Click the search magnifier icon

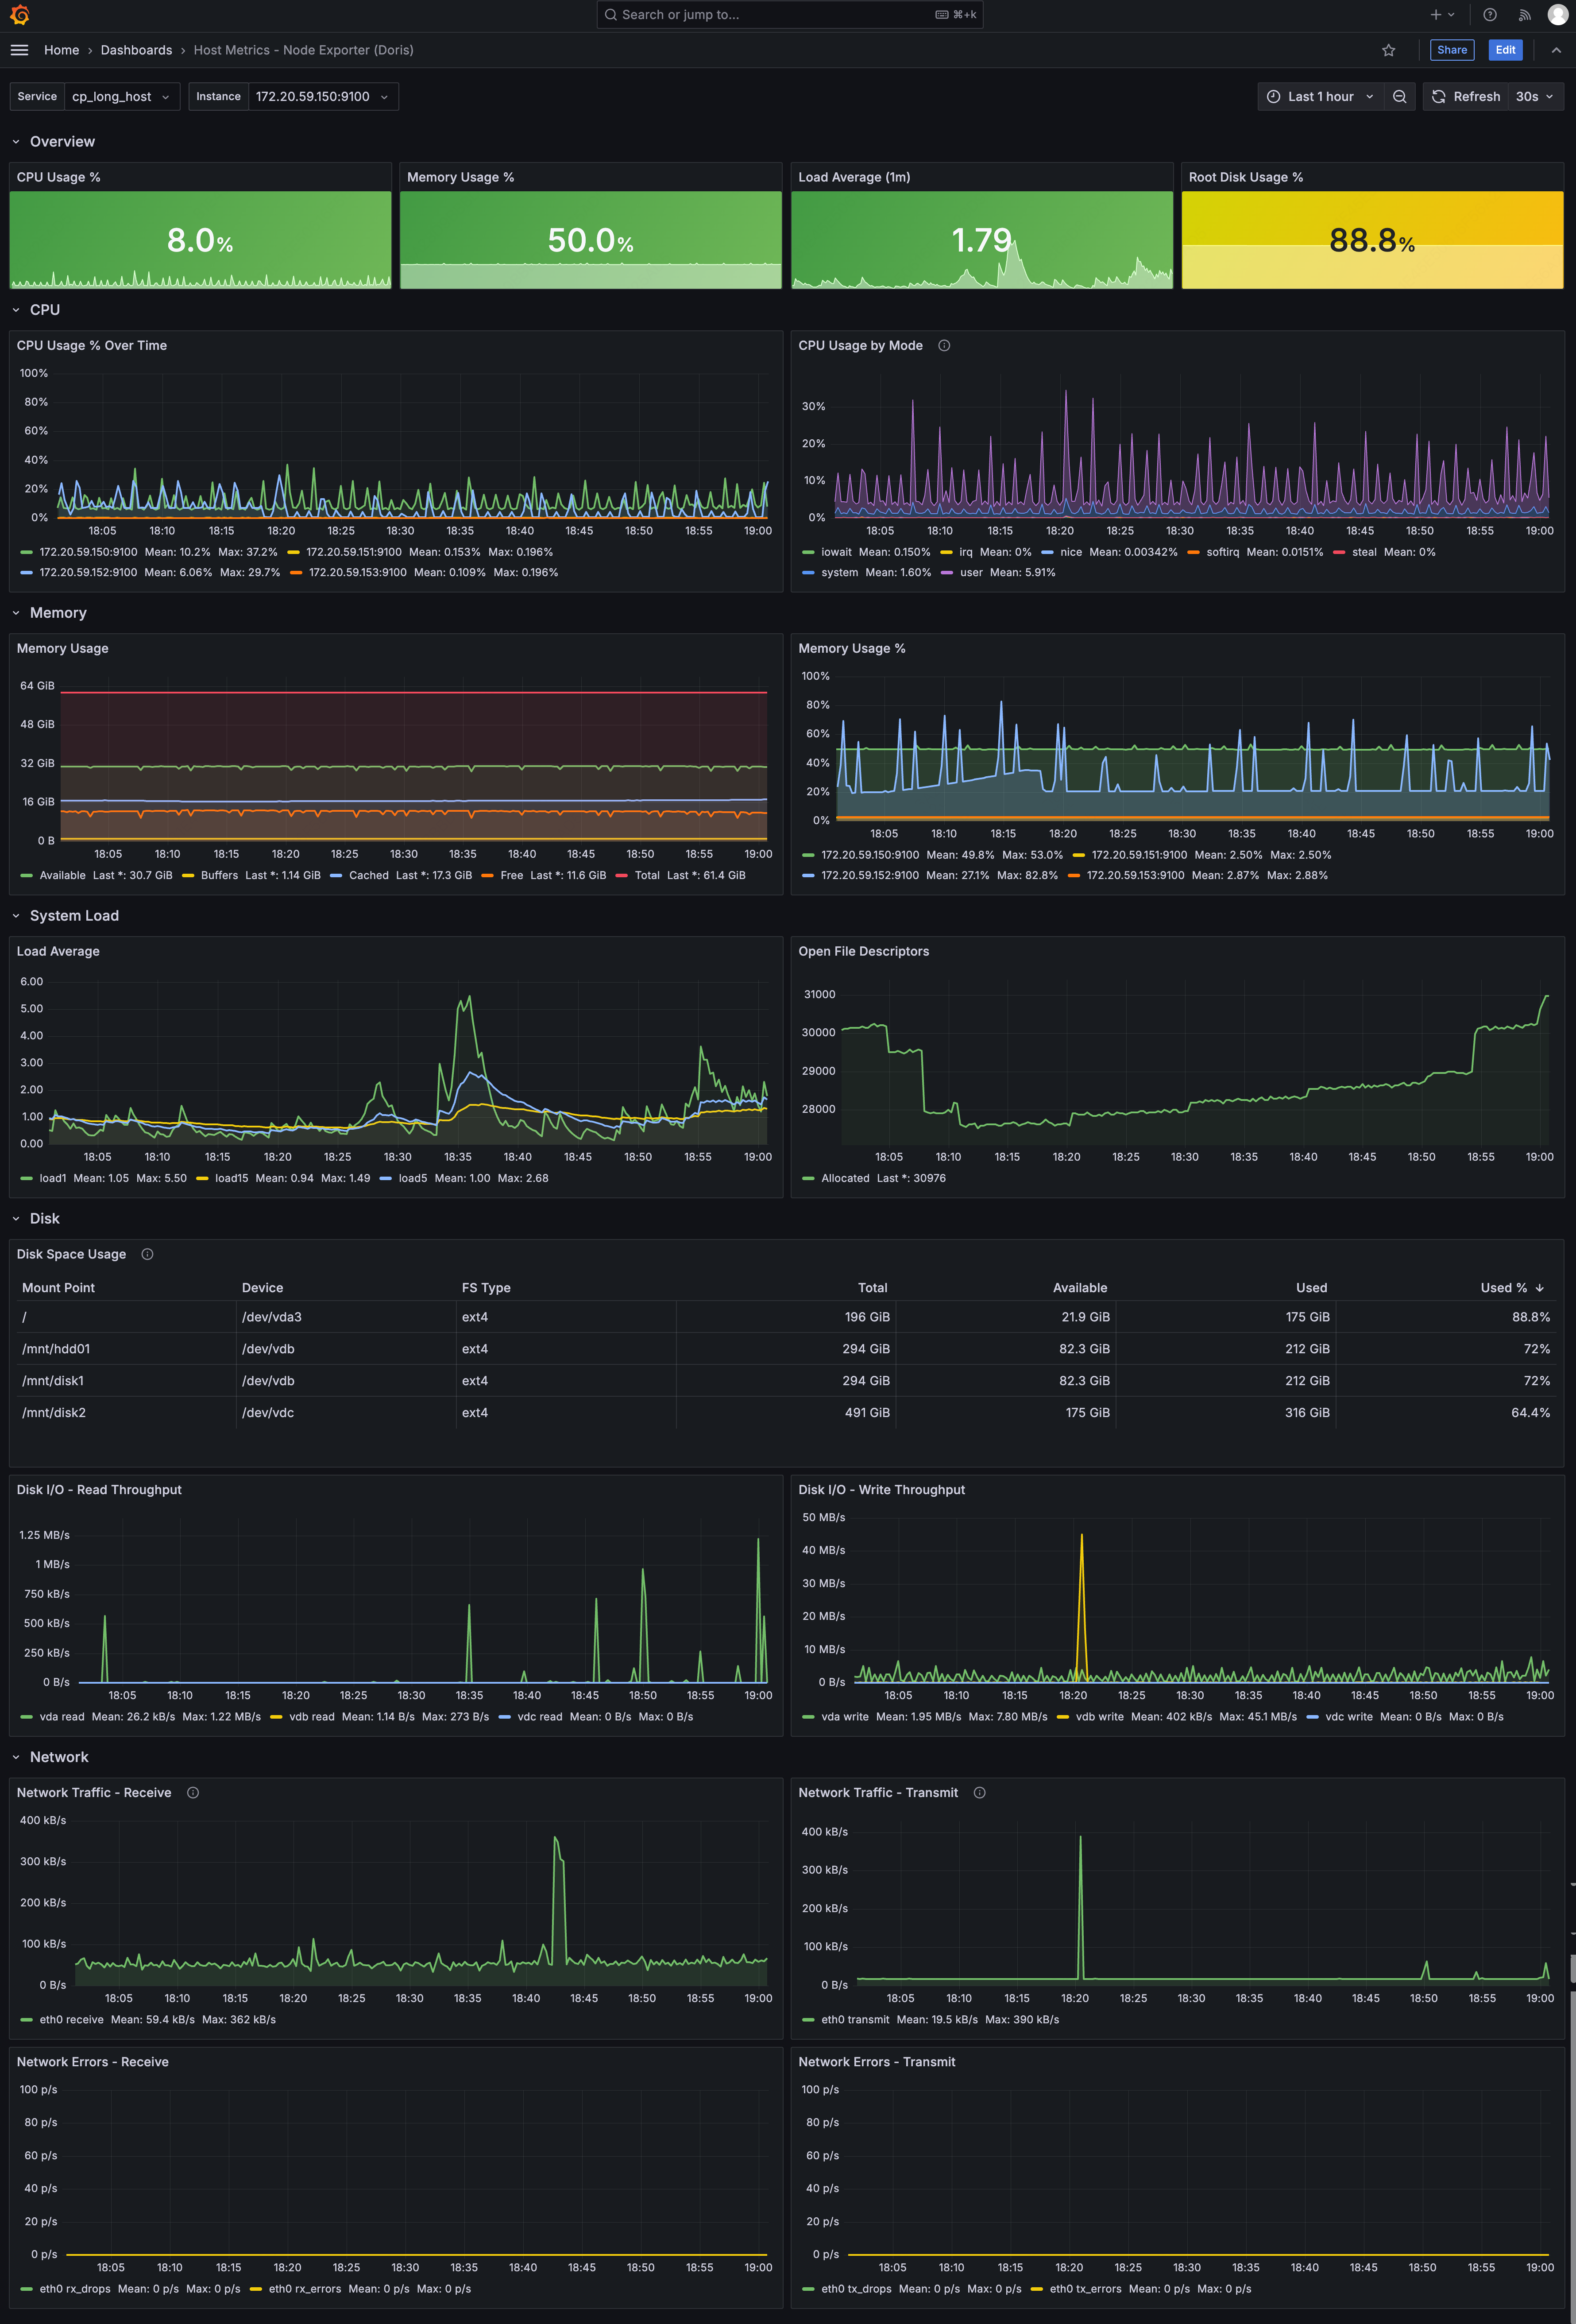click(x=610, y=14)
